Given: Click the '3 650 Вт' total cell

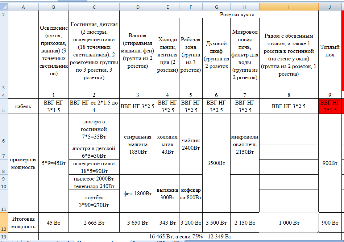Looking at the screenshot, I should pos(138,222).
